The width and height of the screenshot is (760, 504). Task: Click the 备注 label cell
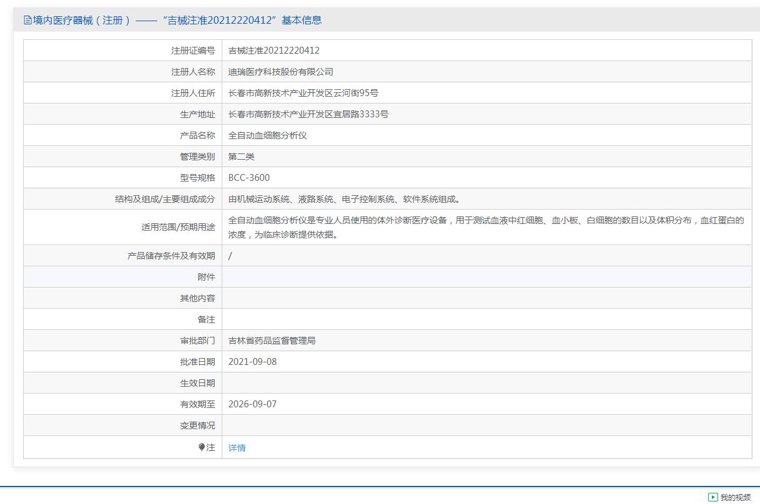coord(123,319)
